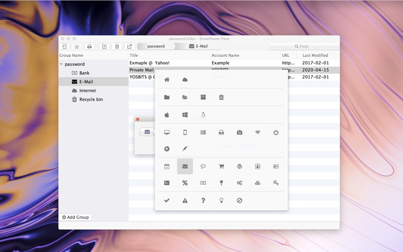Choose the disc icon

click(x=167, y=148)
